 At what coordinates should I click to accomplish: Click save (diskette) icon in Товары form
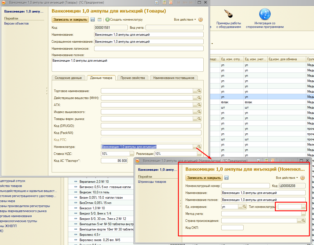coord(93,20)
